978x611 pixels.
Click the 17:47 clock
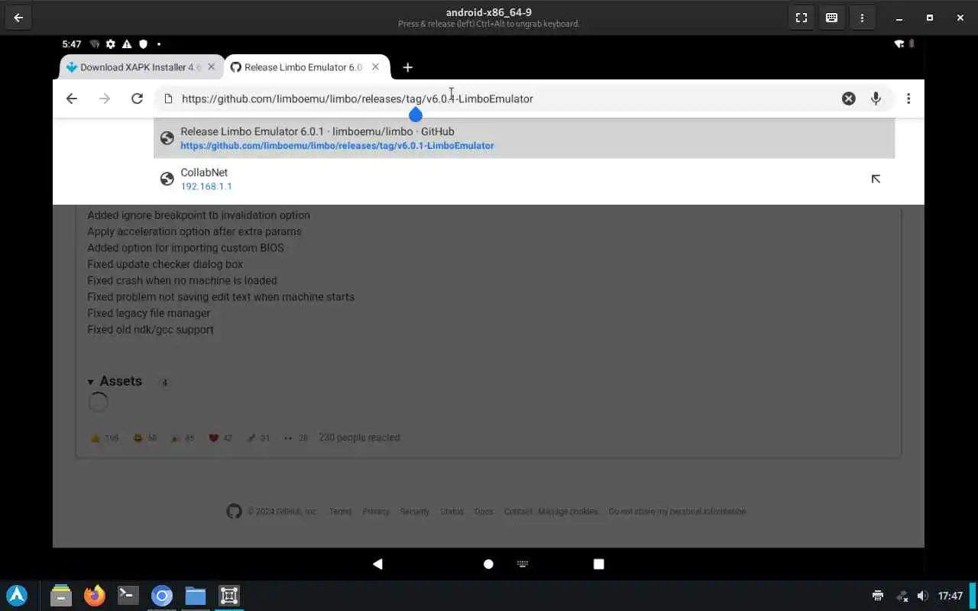pyautogui.click(x=950, y=596)
